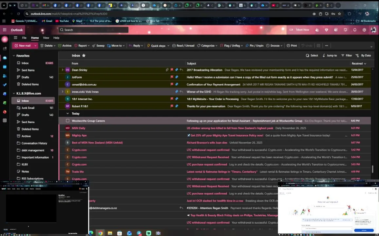The height and width of the screenshot is (236, 379).
Task: Open Mail icon in left app rail
Action: [x=5, y=58]
